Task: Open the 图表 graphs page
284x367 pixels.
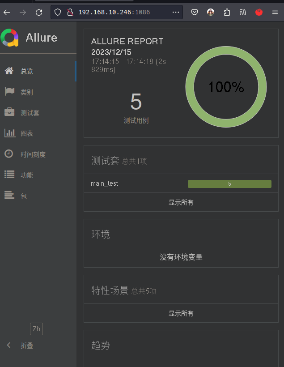Action: tap(27, 133)
